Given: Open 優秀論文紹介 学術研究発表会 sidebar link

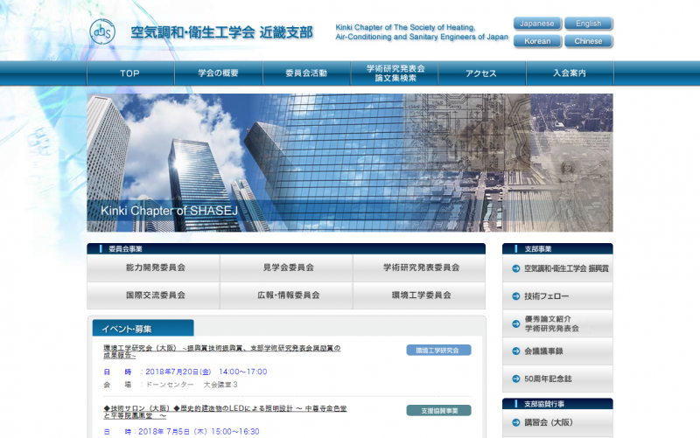Looking at the screenshot, I should click(x=557, y=323).
